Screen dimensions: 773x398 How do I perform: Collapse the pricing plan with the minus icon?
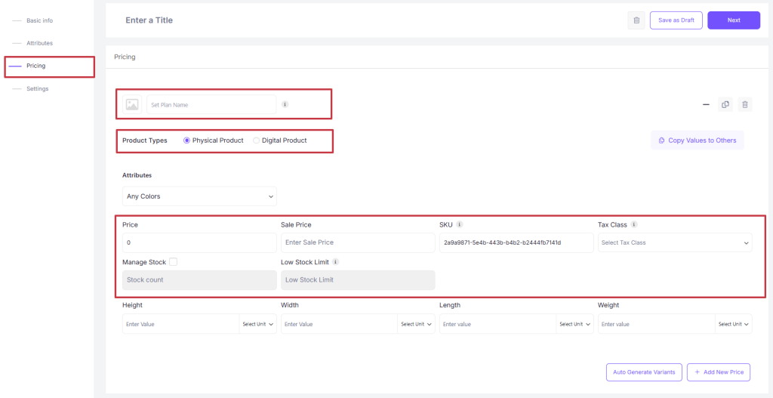(706, 104)
